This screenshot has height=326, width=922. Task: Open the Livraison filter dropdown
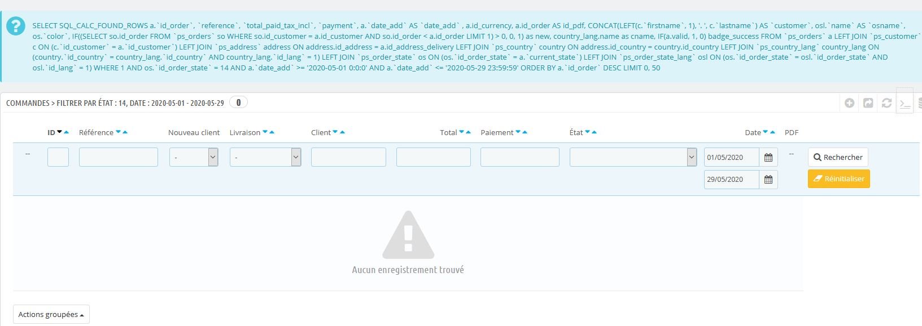tap(265, 157)
